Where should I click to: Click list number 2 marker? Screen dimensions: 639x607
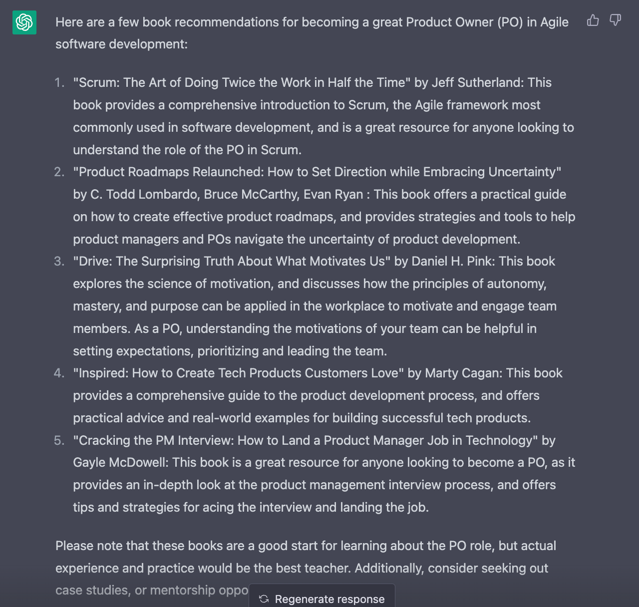(x=59, y=172)
